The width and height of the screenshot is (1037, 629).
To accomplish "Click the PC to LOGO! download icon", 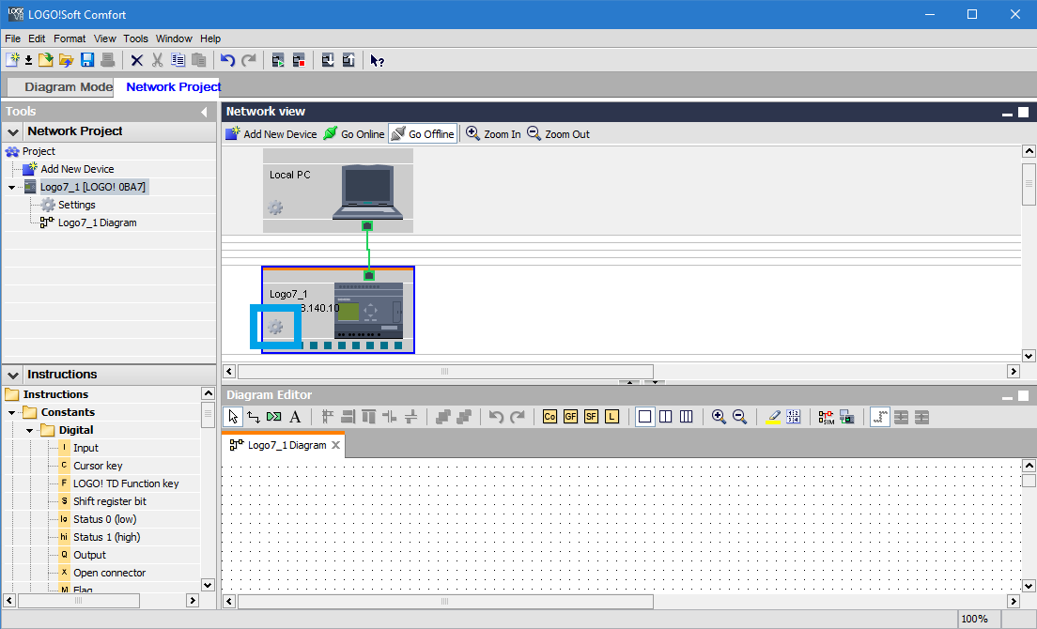I will pos(328,60).
